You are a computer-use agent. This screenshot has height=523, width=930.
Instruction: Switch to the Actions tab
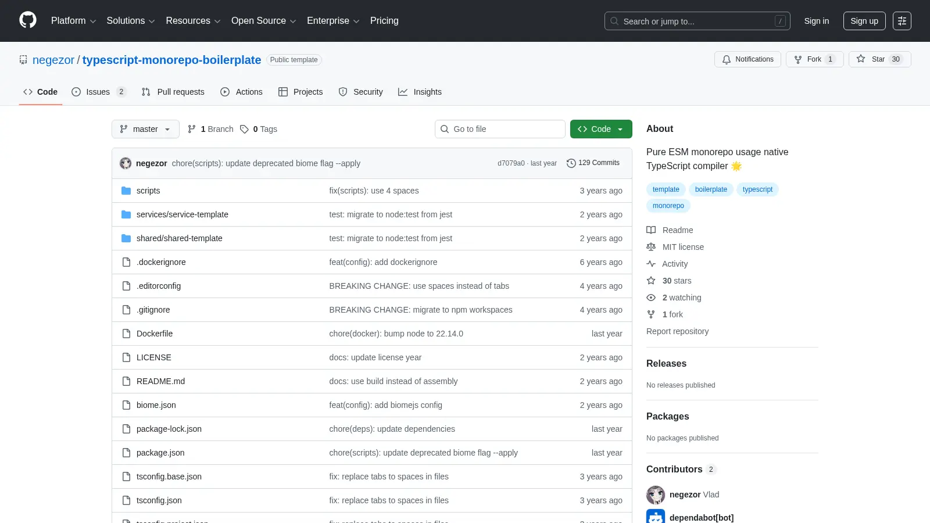point(241,92)
